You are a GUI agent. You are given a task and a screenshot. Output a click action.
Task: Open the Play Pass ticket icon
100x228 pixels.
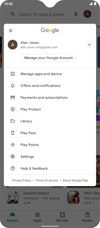(x=13, y=133)
